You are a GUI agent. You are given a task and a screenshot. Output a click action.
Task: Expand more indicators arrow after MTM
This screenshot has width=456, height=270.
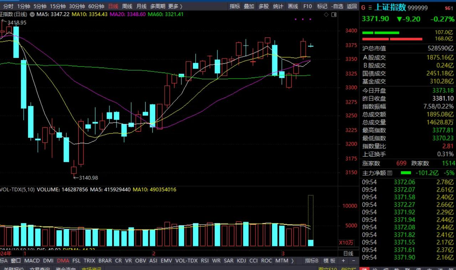[x=293, y=261]
